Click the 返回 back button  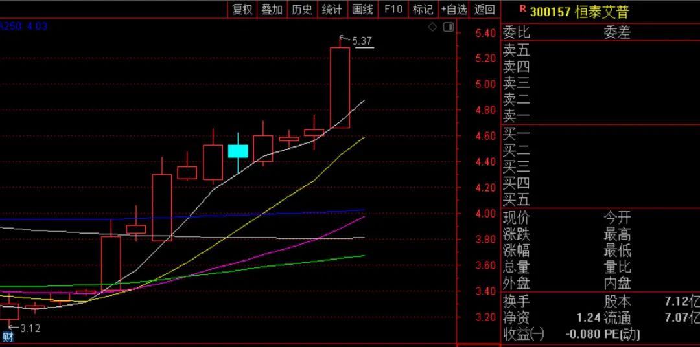coord(484,9)
